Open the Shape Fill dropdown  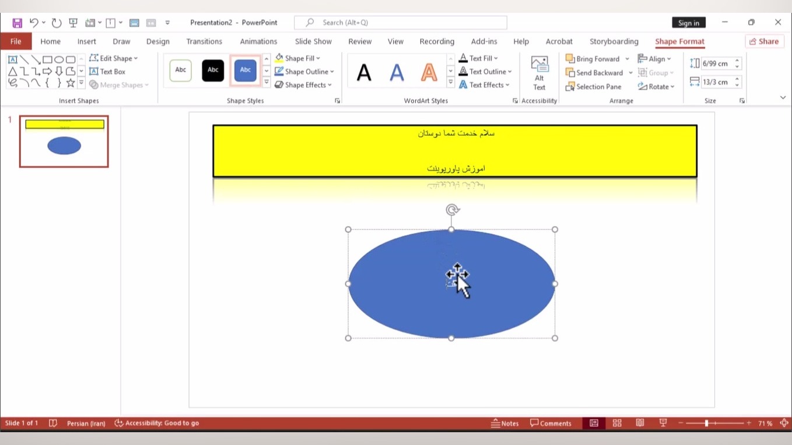(x=297, y=58)
